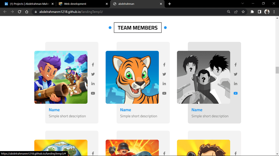Open Facebook icon on purple-haired character card
Screen dimensions: 279x156
(93, 65)
